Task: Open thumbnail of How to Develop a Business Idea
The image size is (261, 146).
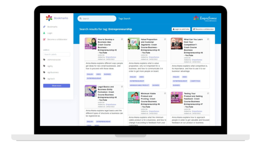Action: click(x=90, y=44)
